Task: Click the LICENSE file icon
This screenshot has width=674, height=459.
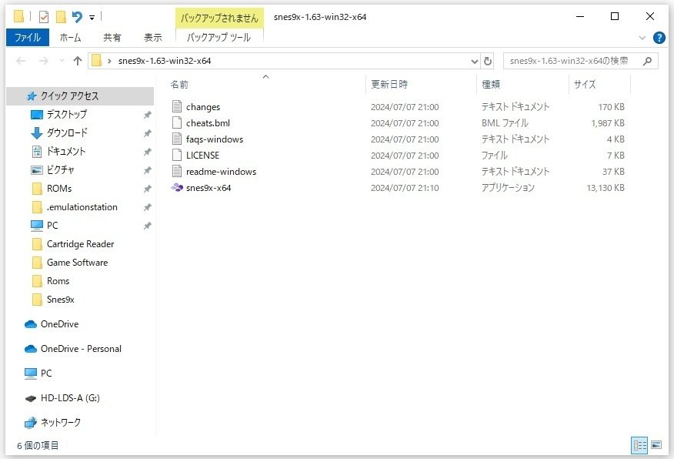Action: pyautogui.click(x=177, y=155)
